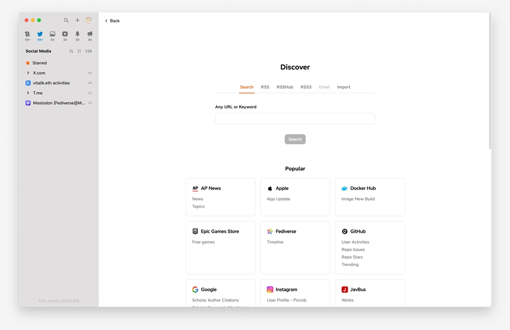Go back using the Back button
Screen dimensions: 510x330
pyautogui.click(x=112, y=21)
